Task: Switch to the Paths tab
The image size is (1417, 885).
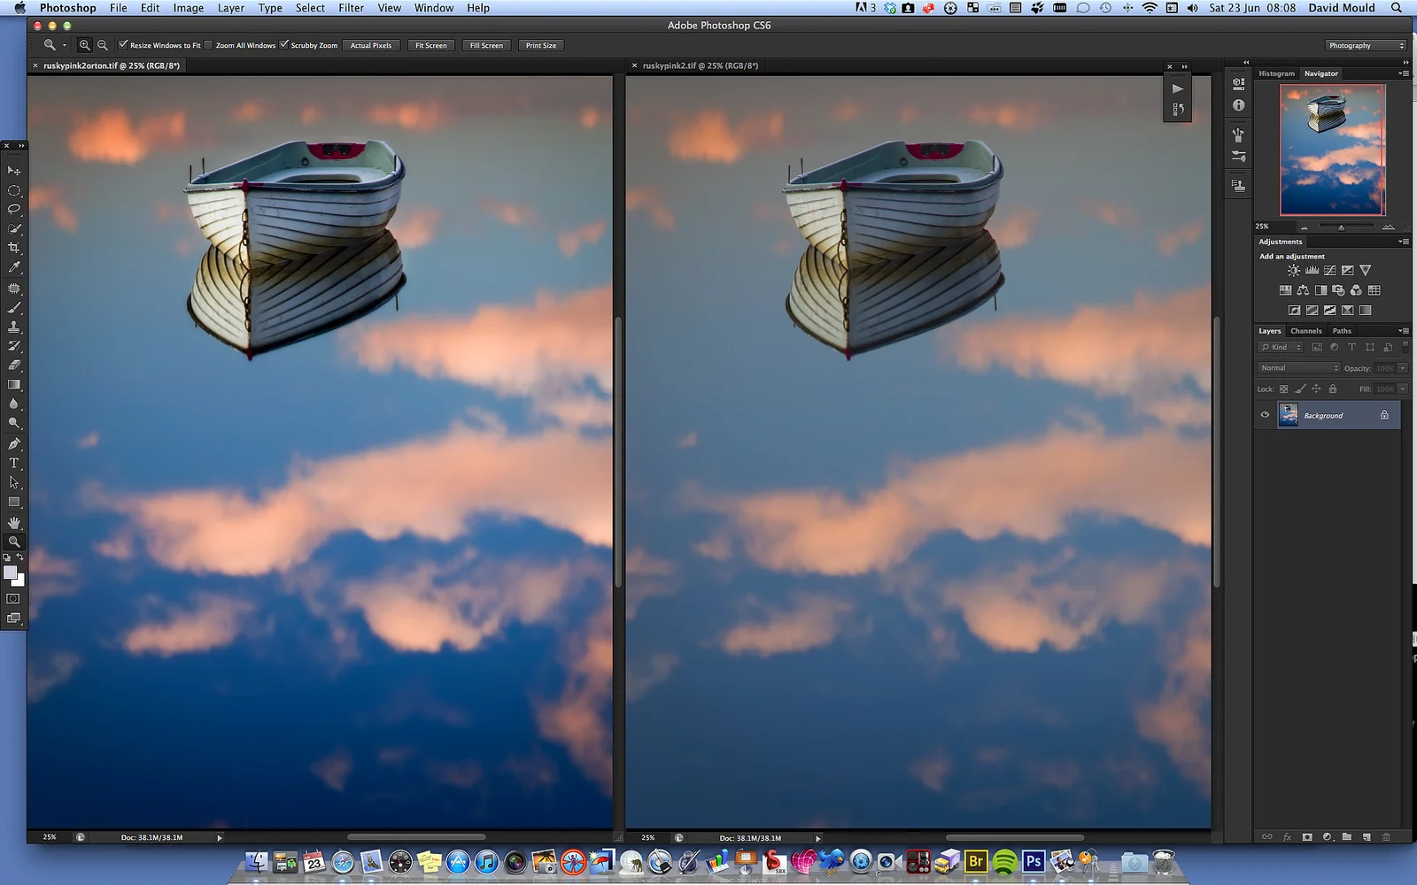Action: pos(1342,331)
